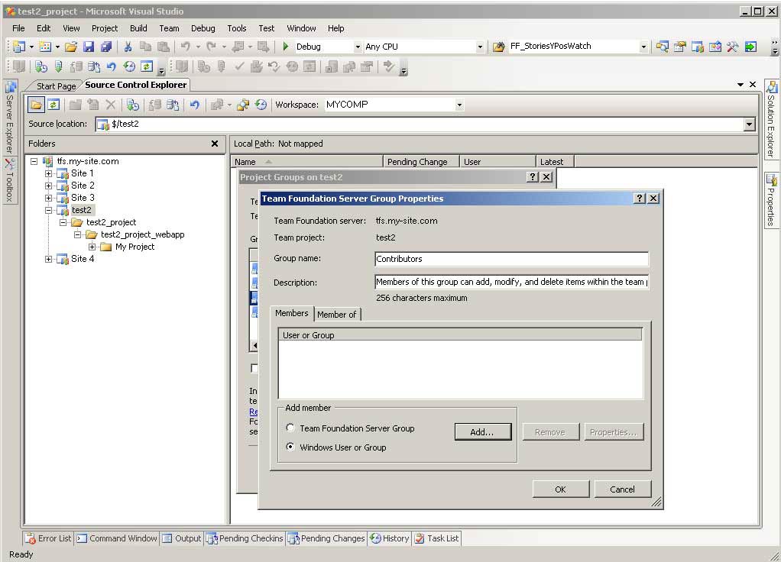The width and height of the screenshot is (781, 562).
Task: Expand the My Project folder node
Action: [x=92, y=247]
